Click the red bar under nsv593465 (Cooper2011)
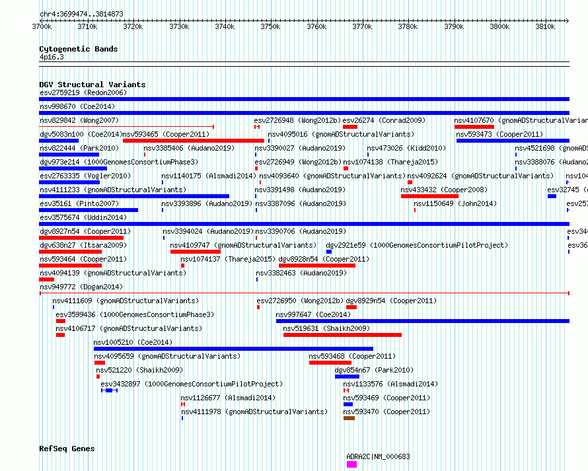The width and height of the screenshot is (588, 471). 194,141
